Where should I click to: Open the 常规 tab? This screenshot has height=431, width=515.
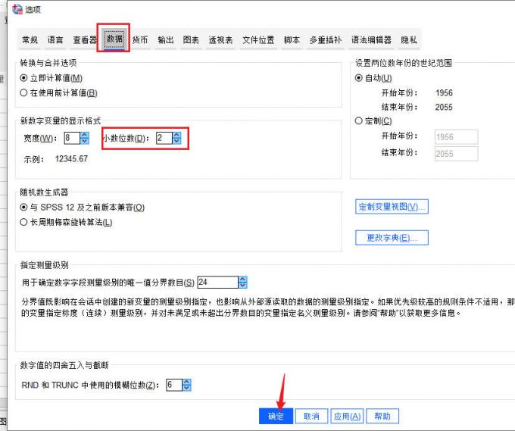30,40
